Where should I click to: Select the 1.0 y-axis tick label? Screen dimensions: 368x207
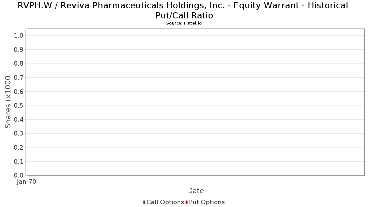[19, 36]
